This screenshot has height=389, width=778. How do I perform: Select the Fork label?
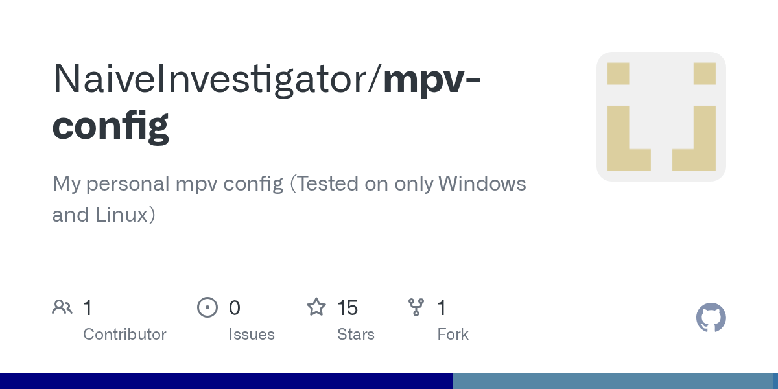[x=453, y=335]
